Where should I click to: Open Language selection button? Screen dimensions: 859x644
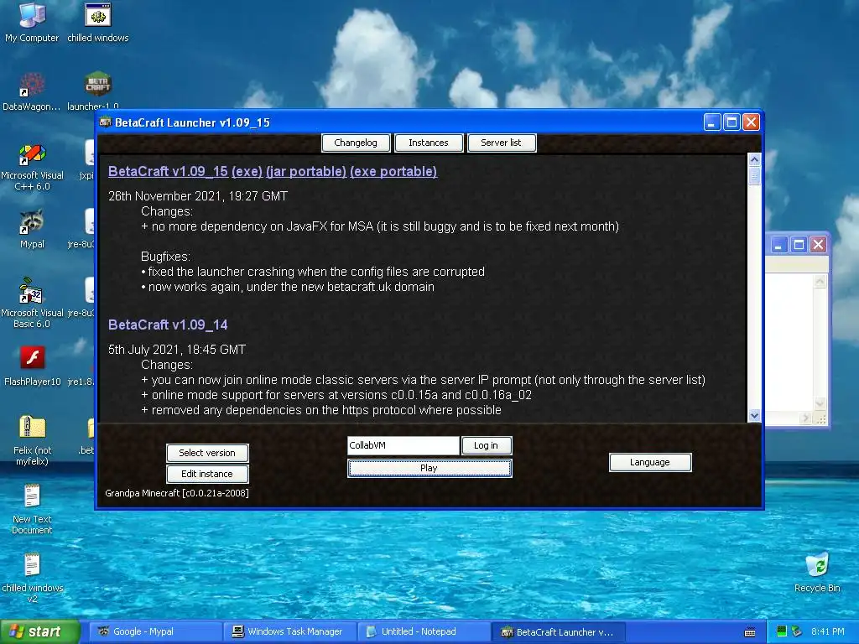tap(650, 462)
